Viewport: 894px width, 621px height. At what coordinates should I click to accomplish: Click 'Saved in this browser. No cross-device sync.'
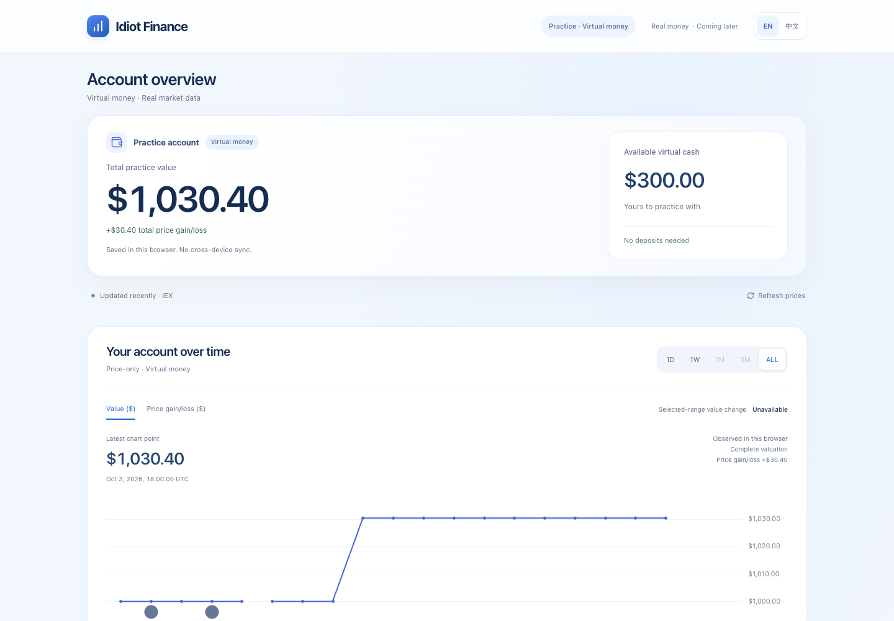(x=179, y=250)
